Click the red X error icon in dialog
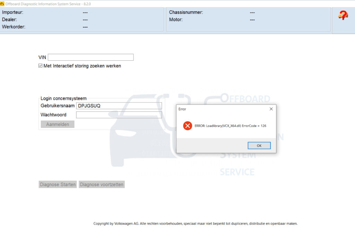The width and height of the screenshot is (355, 228). click(x=188, y=126)
